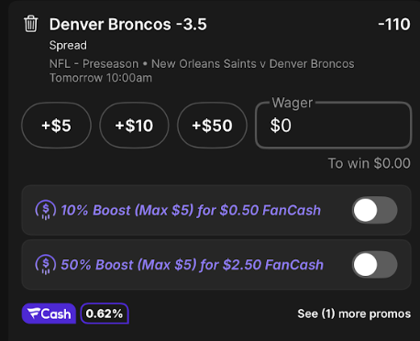Click the To win $0.00 payout text
Image resolution: width=420 pixels, height=341 pixels.
[x=370, y=163]
